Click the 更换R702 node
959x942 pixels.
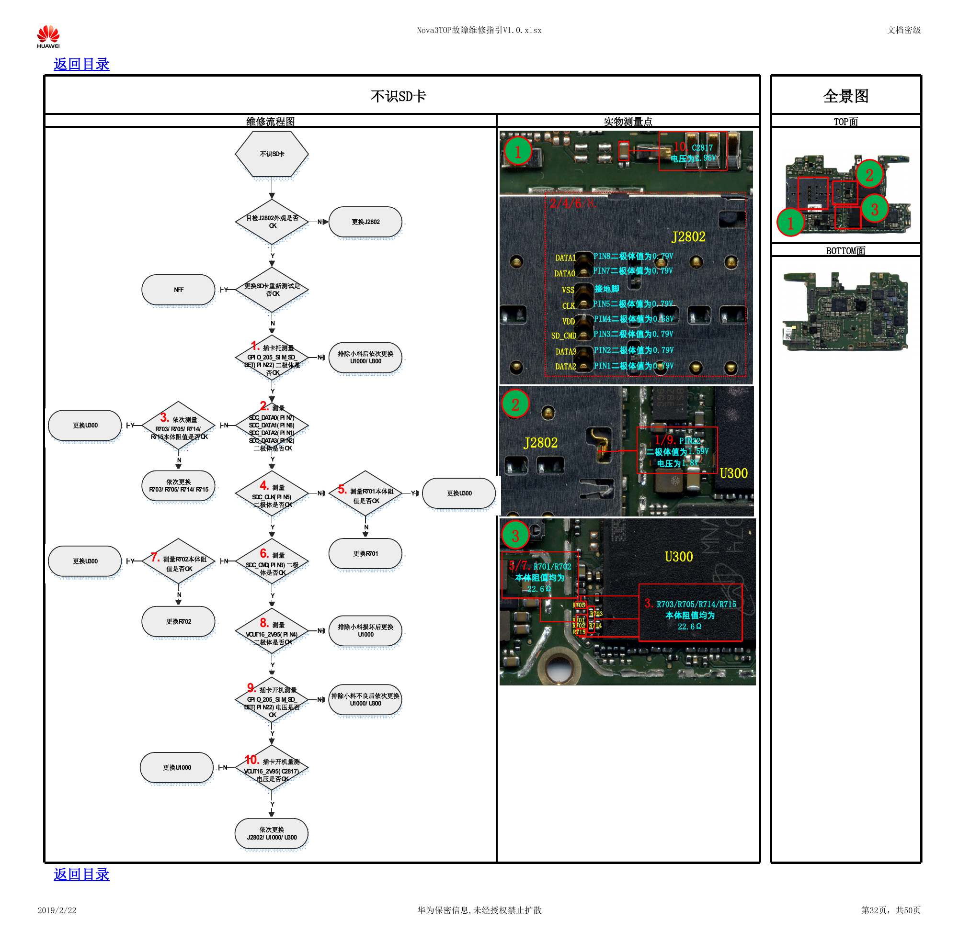pyautogui.click(x=178, y=621)
